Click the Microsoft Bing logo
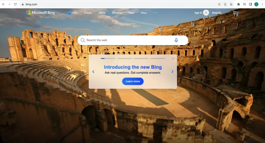 40,12
